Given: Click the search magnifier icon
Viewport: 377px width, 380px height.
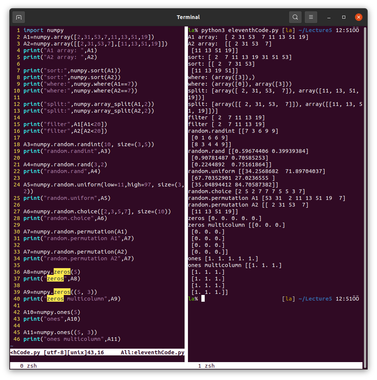Looking at the screenshot, I should pyautogui.click(x=295, y=17).
